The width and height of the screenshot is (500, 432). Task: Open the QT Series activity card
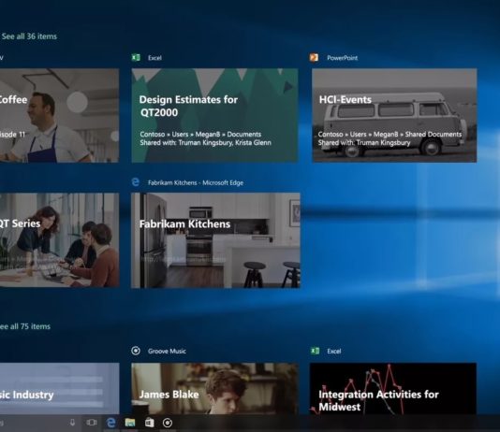[x=60, y=240]
